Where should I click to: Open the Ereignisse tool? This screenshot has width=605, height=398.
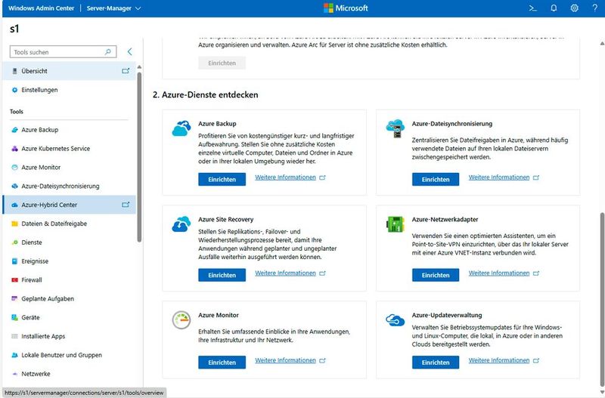pos(69,261)
